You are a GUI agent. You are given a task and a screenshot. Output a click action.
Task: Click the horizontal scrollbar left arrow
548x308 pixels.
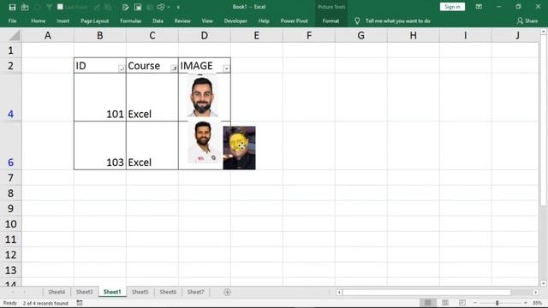click(339, 293)
